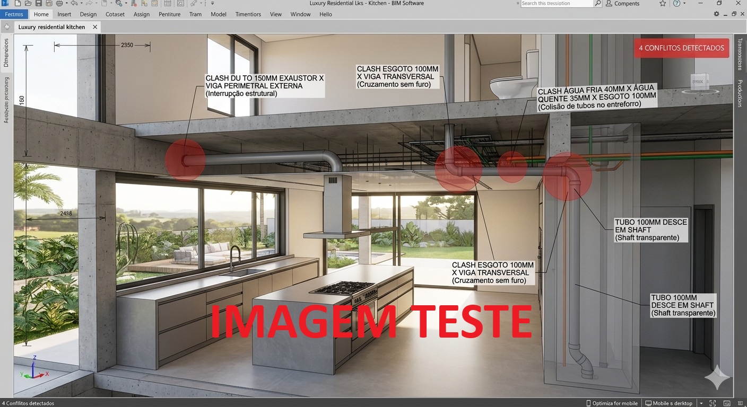Click the search magnifier icon
This screenshot has height=407, width=747.
tap(598, 4)
